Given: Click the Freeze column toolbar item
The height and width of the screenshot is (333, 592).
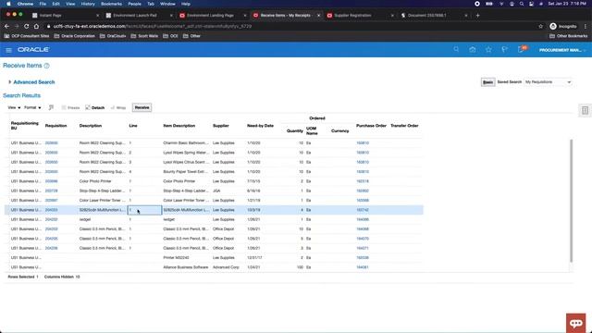Looking at the screenshot, I should click(x=70, y=107).
